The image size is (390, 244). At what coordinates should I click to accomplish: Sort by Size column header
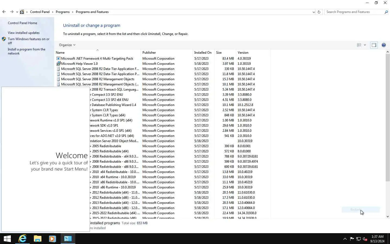[225, 53]
